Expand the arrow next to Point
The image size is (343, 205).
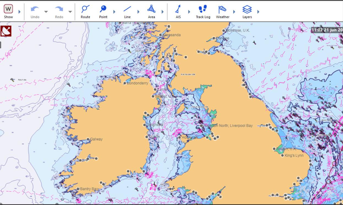(114, 12)
